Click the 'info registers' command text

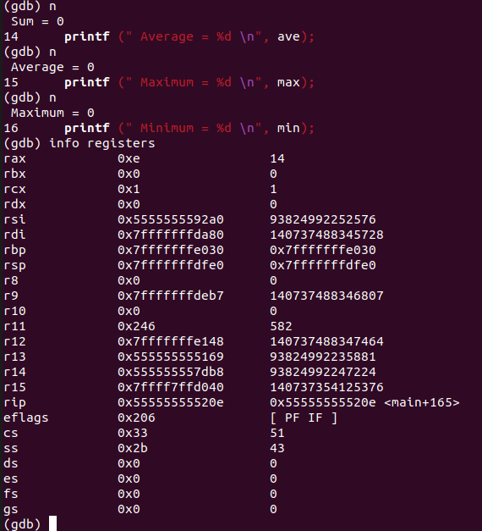[x=102, y=143]
